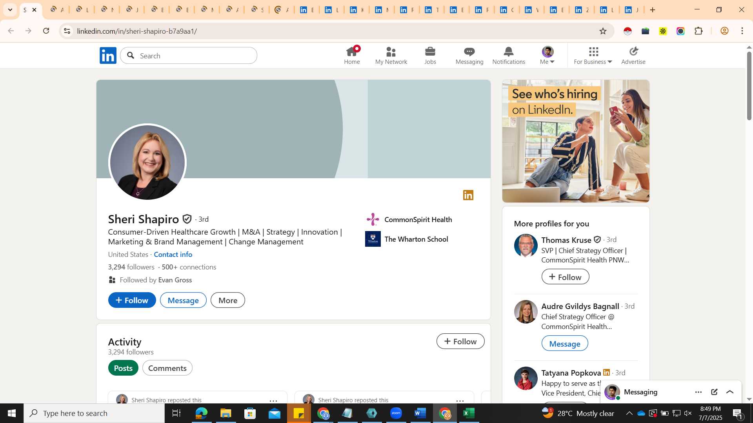Open Audre Gvildys Bagnall's profile
The height and width of the screenshot is (423, 753).
(x=580, y=306)
